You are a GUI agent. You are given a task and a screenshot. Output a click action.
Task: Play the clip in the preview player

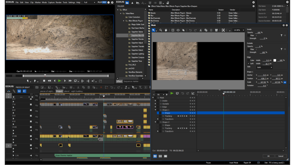60,81
